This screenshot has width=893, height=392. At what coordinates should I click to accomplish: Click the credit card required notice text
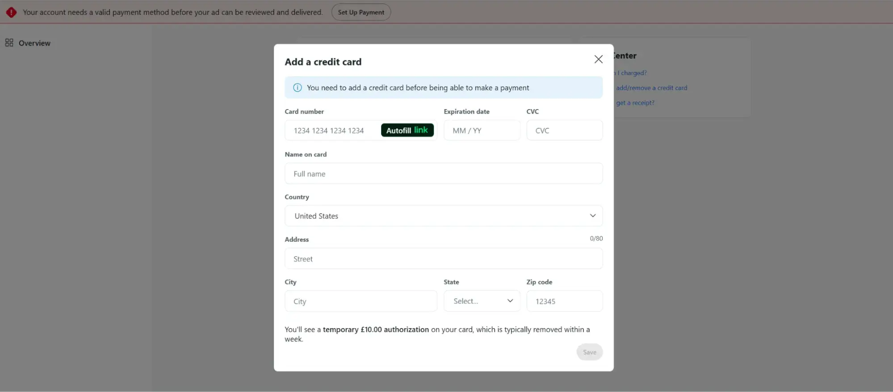coord(418,88)
